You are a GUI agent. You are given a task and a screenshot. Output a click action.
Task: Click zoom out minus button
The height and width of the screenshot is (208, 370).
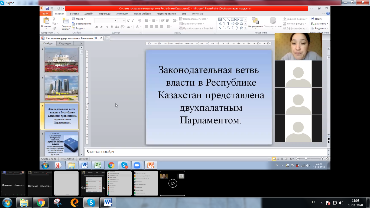coord(298,159)
